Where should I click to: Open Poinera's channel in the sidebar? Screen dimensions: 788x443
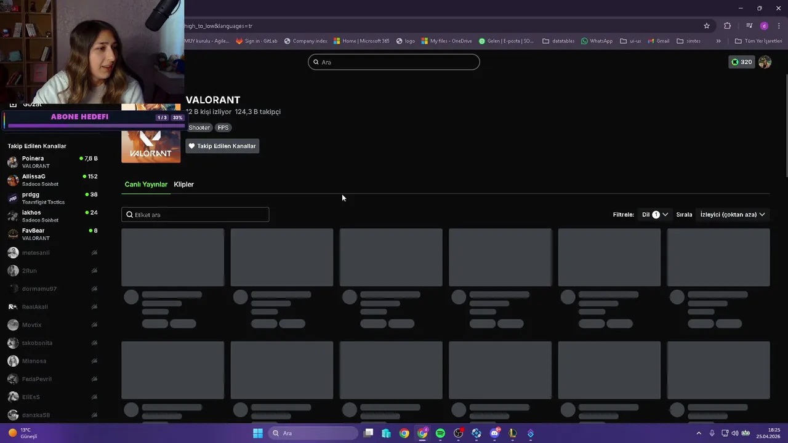pos(52,162)
